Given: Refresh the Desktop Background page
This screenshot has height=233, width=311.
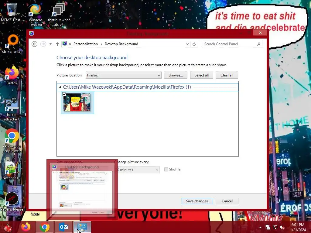Looking at the screenshot, I should (194, 44).
